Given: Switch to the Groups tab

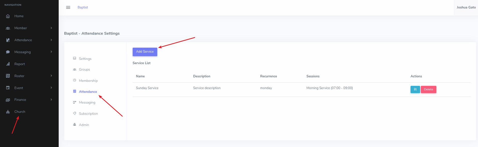Looking at the screenshot, I should [84, 70].
